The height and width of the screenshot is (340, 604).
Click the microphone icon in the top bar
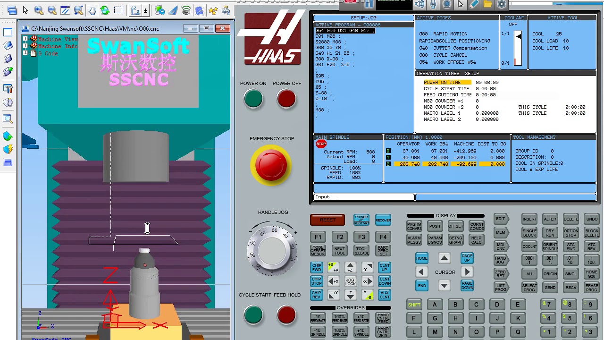click(x=433, y=4)
